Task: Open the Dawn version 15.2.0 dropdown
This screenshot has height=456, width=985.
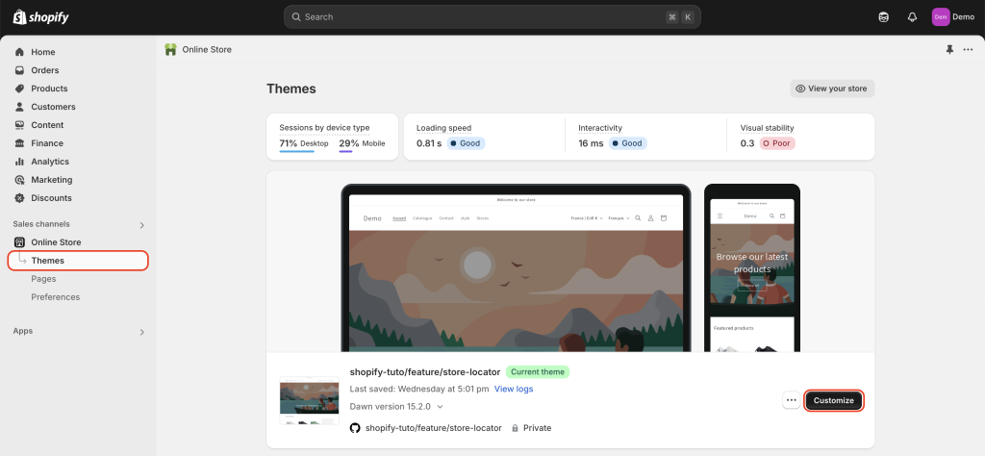Action: click(396, 406)
